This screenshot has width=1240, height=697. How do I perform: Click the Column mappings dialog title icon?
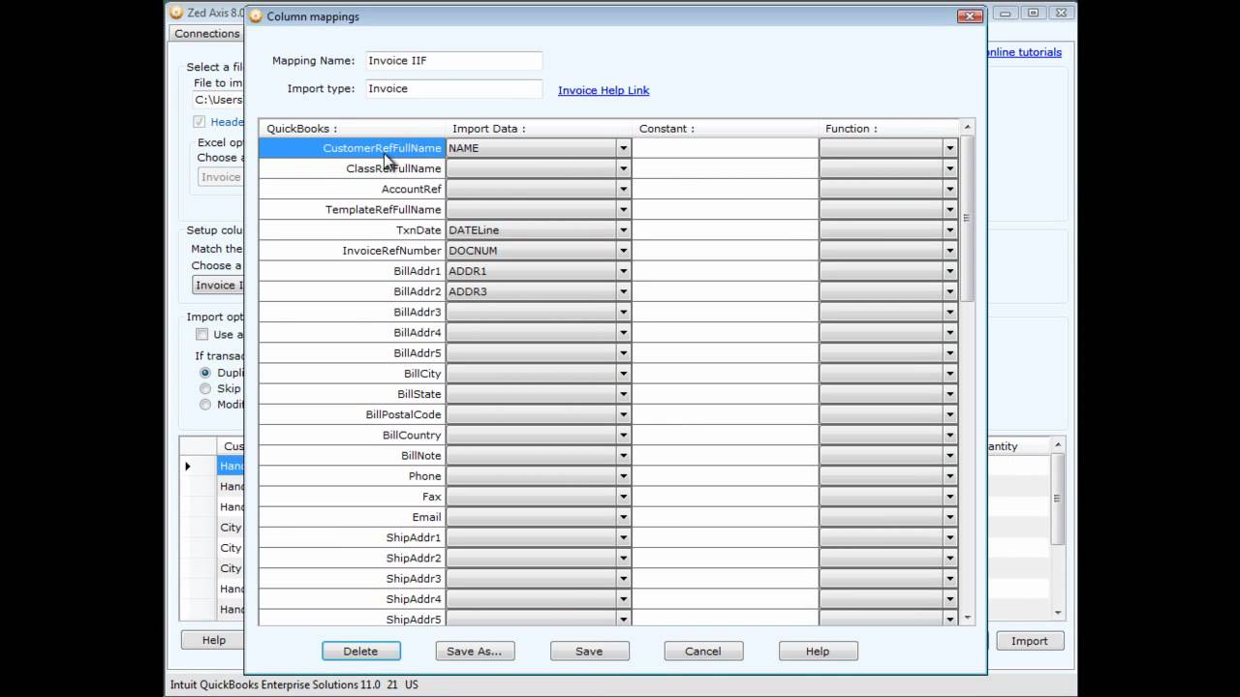point(256,16)
